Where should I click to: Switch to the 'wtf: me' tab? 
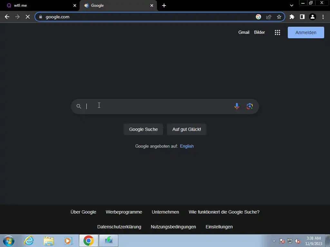[40, 5]
